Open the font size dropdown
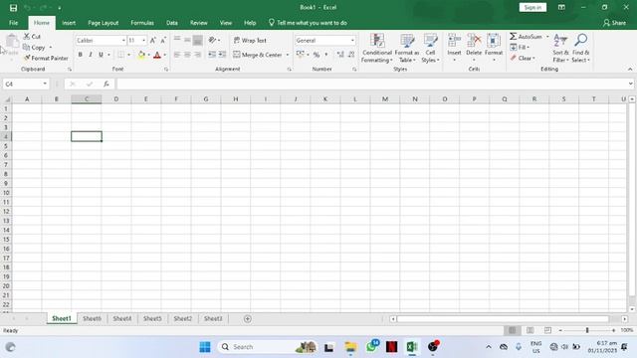 point(143,41)
